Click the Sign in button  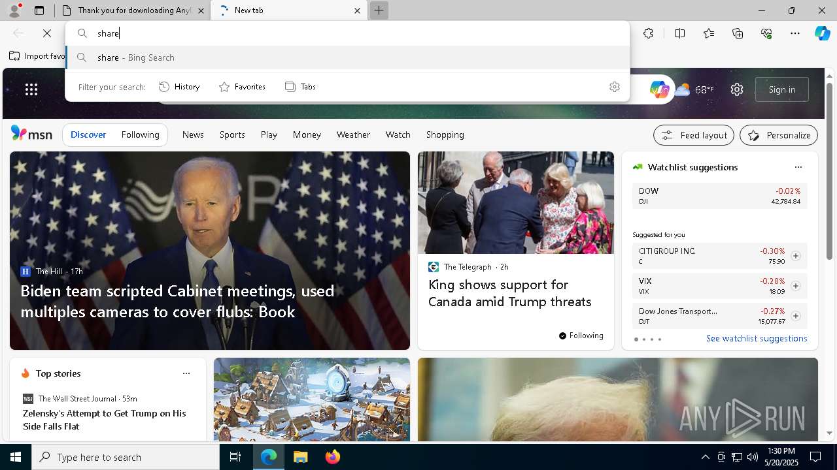(x=782, y=89)
